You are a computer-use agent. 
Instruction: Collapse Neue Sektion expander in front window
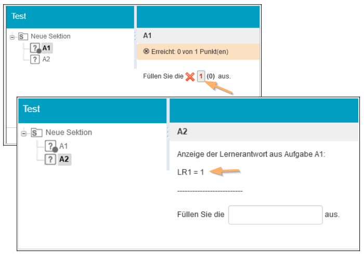pyautogui.click(x=23, y=133)
